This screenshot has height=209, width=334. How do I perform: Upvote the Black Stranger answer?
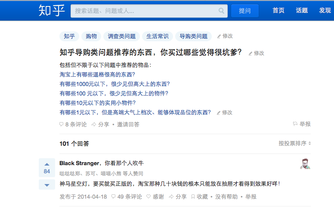click(47, 168)
